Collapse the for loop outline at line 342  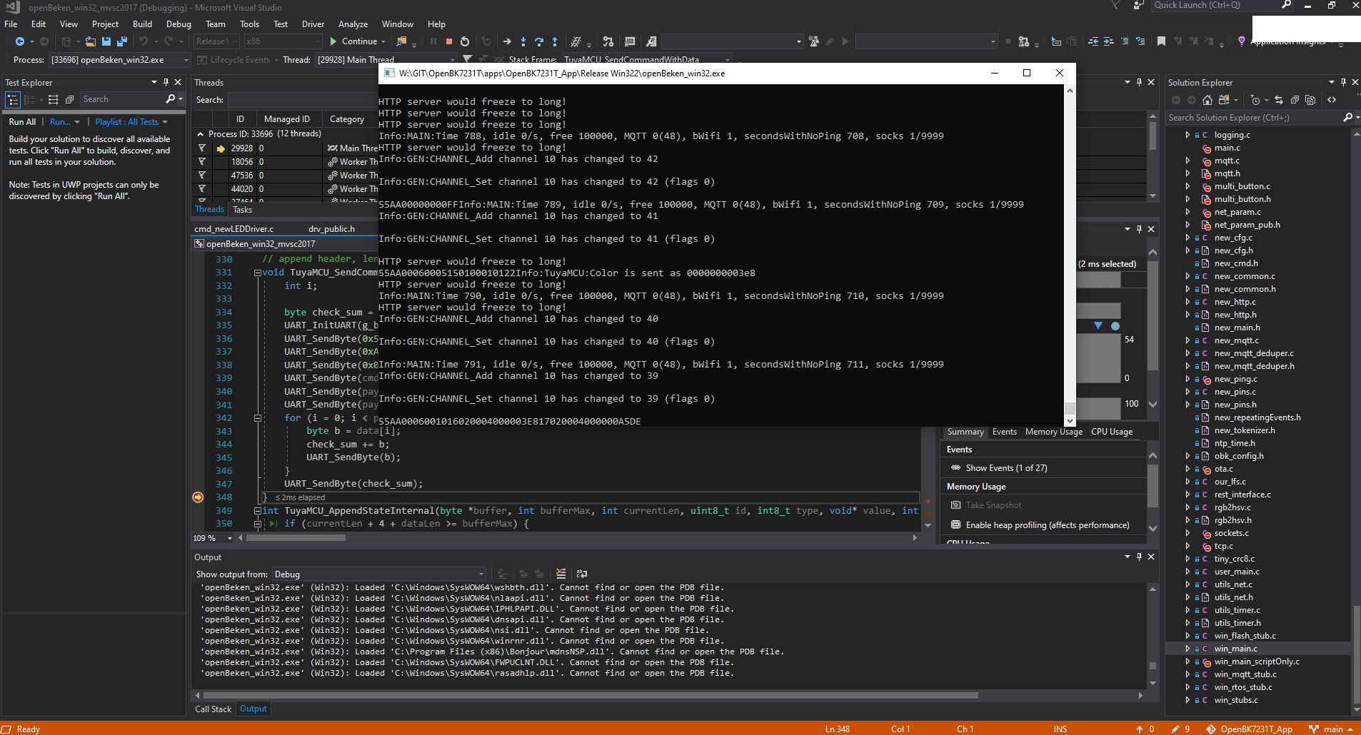[x=257, y=418]
